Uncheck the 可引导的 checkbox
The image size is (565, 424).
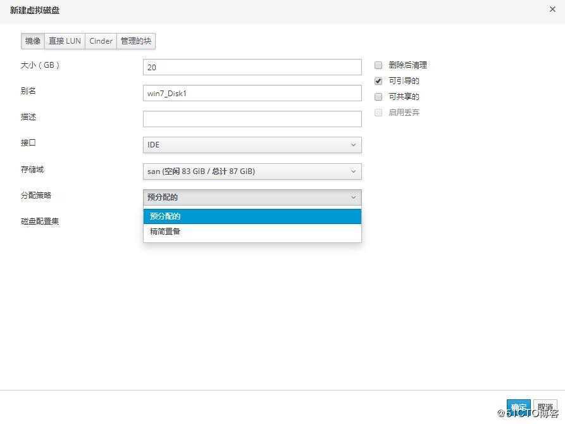[378, 81]
